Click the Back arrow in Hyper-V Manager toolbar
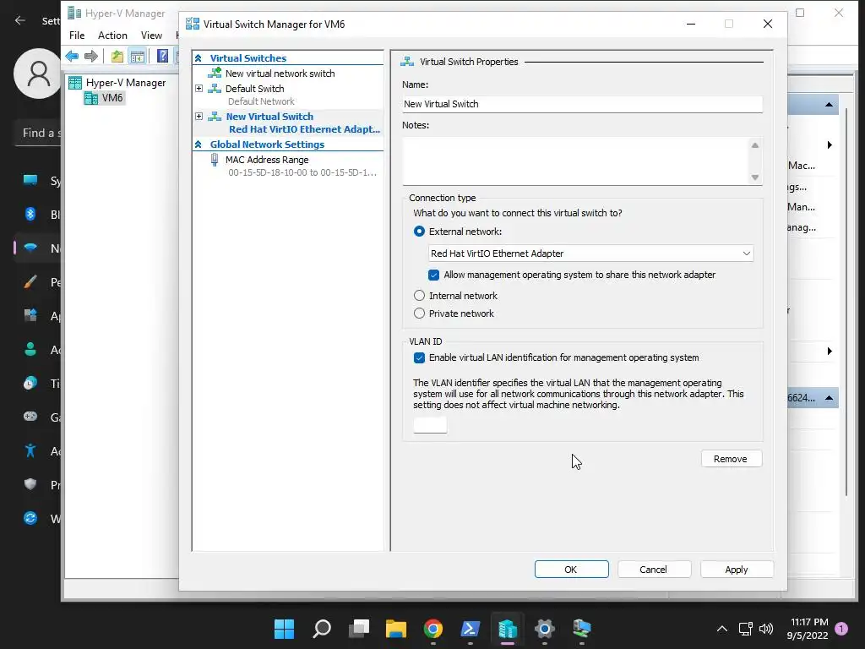This screenshot has width=865, height=649. point(73,56)
